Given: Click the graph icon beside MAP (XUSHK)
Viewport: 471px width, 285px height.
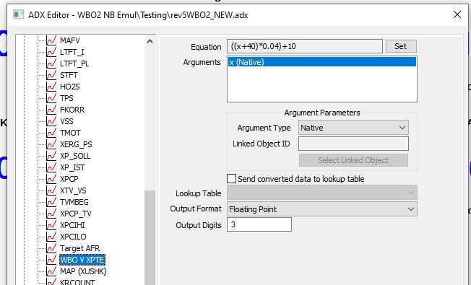Looking at the screenshot, I should pos(51,271).
